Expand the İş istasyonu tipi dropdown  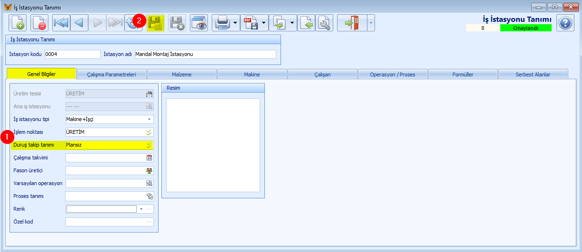click(149, 120)
